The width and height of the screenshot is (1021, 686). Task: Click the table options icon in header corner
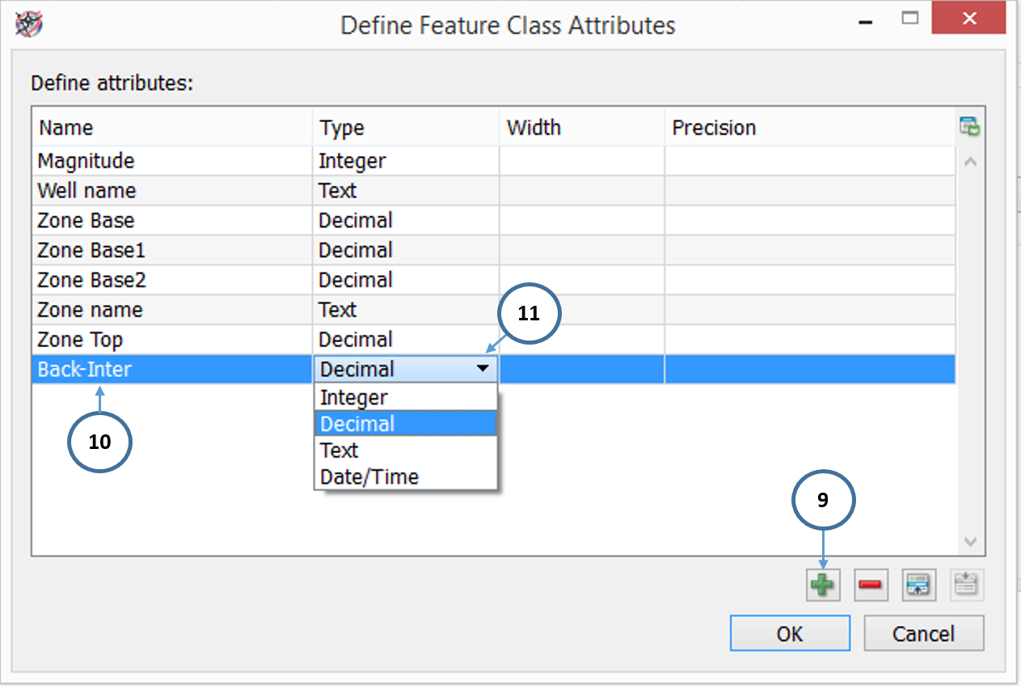969,127
